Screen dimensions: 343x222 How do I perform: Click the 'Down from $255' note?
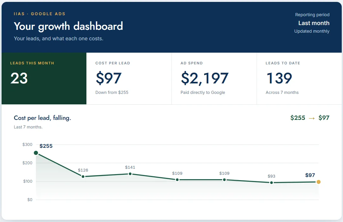(x=112, y=92)
